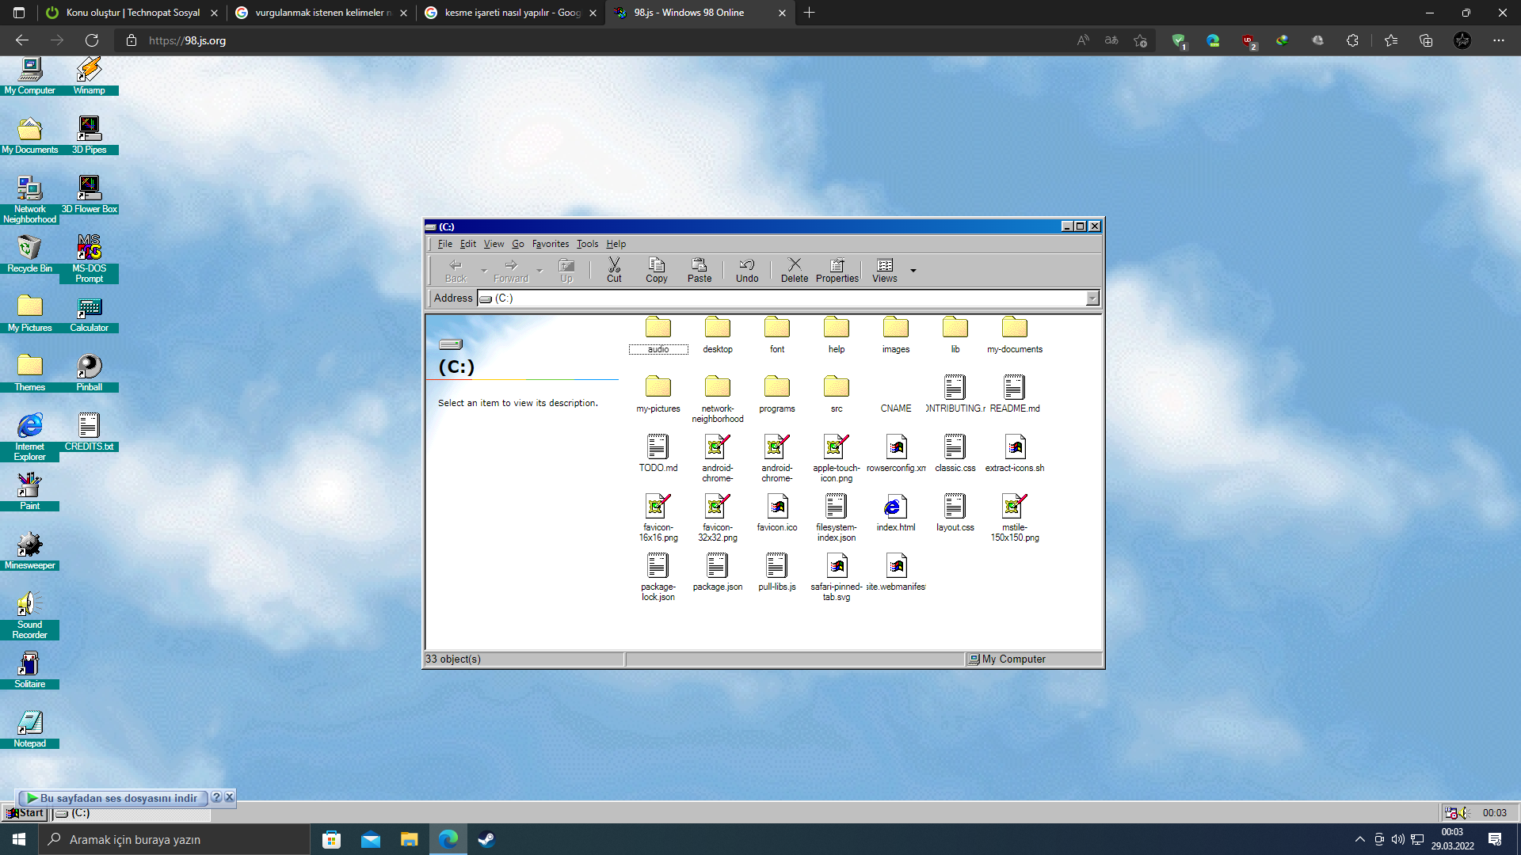Click the volume icon in Windows tray
Viewport: 1521px width, 855px height.
coord(1397,839)
